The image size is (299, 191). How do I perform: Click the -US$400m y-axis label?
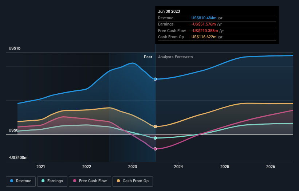point(18,157)
